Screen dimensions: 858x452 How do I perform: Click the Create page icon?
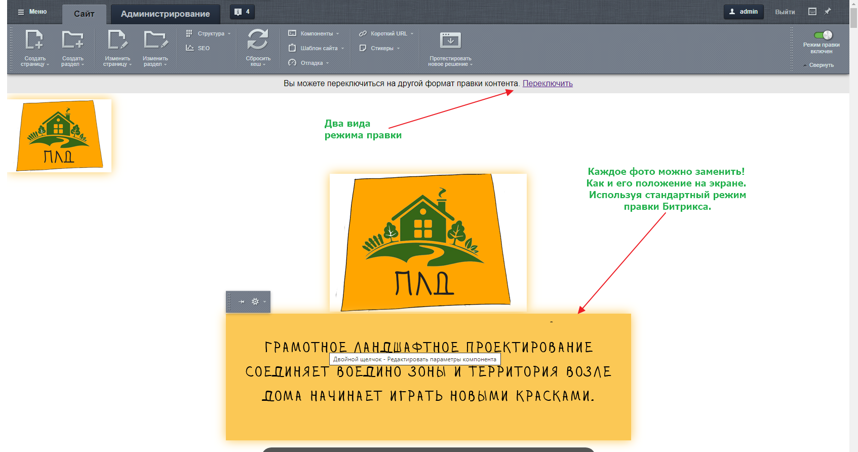(x=34, y=40)
